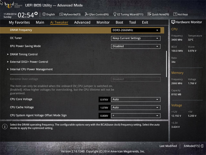Click the disabled Extreme Over-voltage field

coord(136,79)
